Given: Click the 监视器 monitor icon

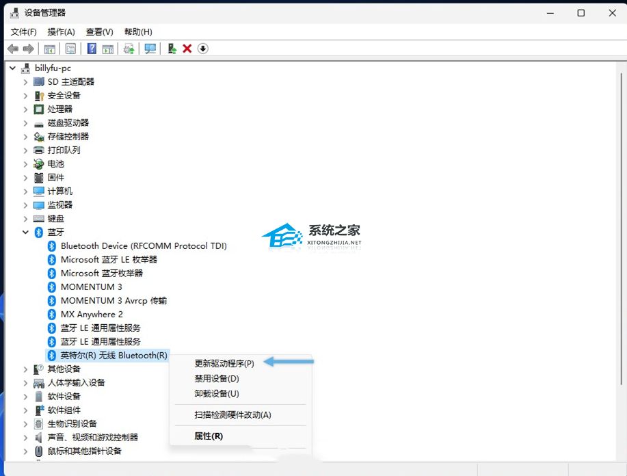Looking at the screenshot, I should (39, 204).
